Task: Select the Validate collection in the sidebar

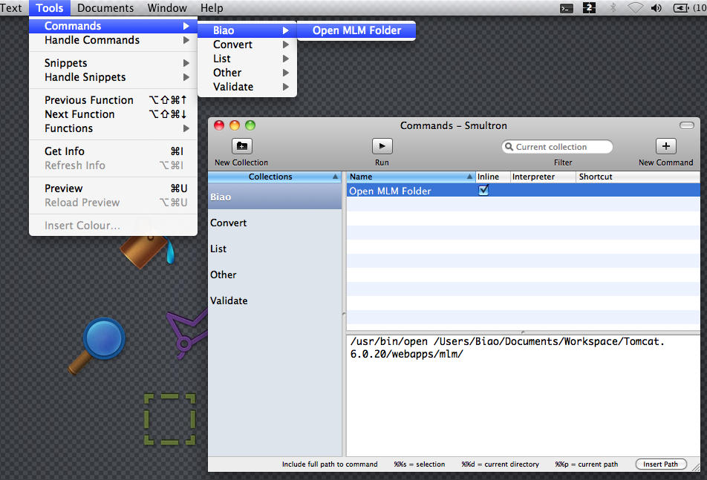Action: pos(229,300)
